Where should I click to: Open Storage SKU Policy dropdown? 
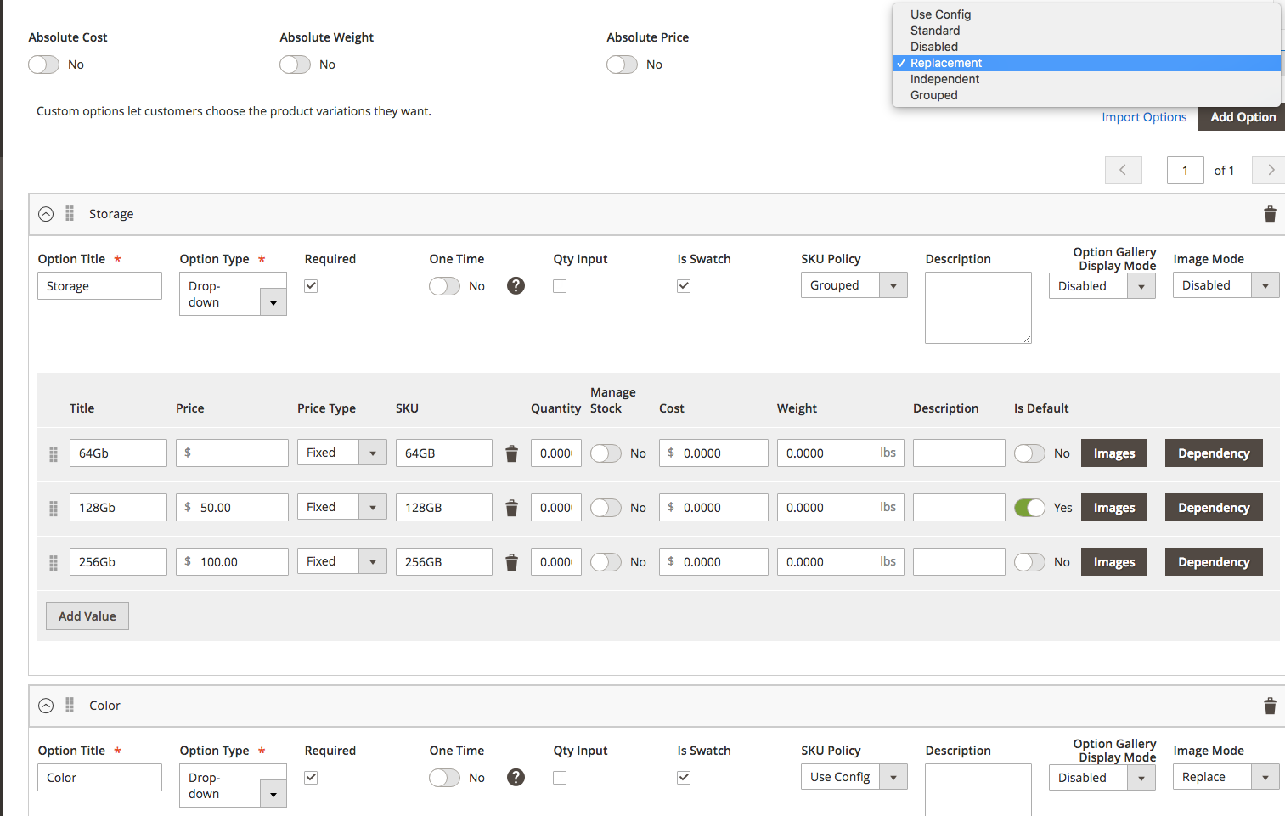pyautogui.click(x=854, y=285)
